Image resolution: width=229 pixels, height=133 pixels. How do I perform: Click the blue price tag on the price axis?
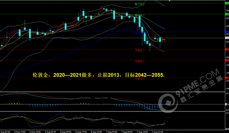pyautogui.click(x=227, y=32)
